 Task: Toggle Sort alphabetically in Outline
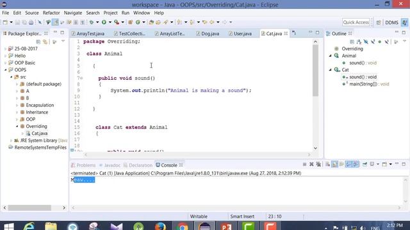tap(359, 42)
